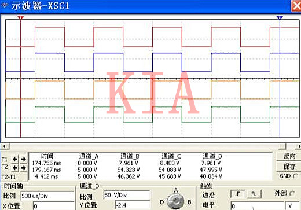Click channel D T2 reading 47.995 V
Image resolution: width=301 pixels, height=210 pixels.
pyautogui.click(x=211, y=170)
